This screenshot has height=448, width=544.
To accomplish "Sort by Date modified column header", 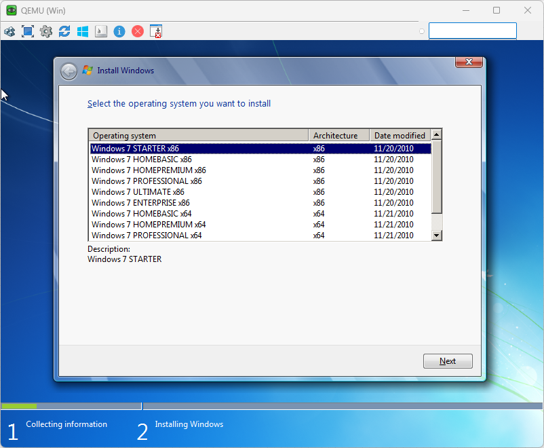I will click(x=400, y=136).
